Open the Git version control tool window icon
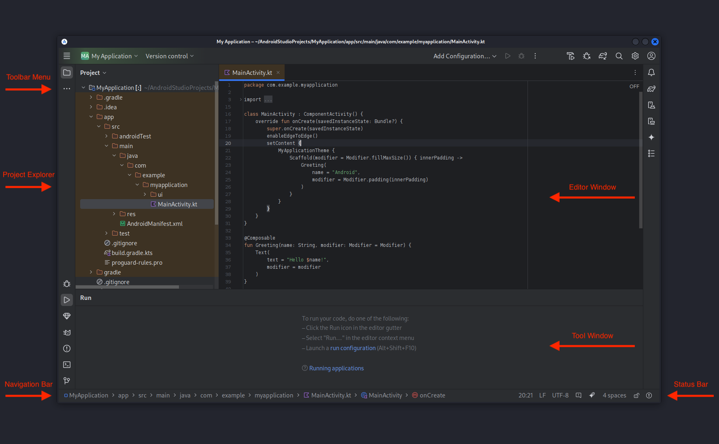This screenshot has width=719, height=444. (67, 381)
